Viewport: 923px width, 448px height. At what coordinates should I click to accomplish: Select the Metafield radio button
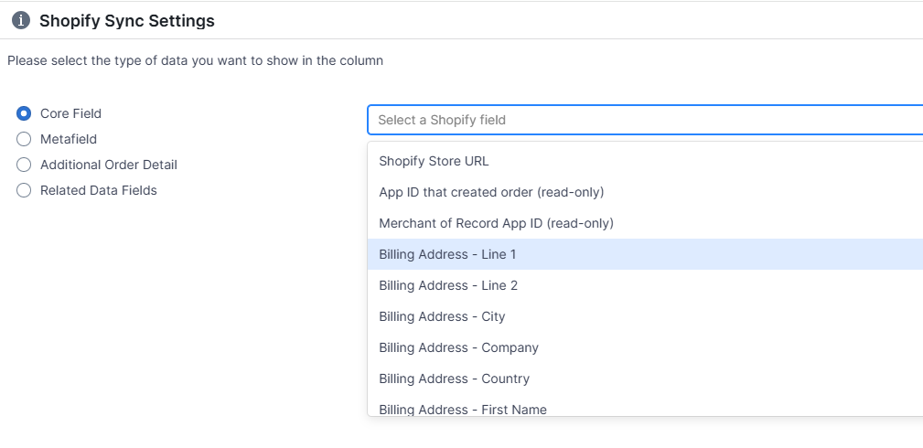(x=24, y=139)
